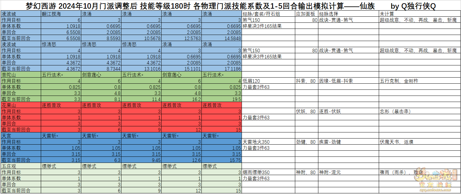Select the 普陀山 sect header cell
Screen dimensions: 461x194
(21, 75)
